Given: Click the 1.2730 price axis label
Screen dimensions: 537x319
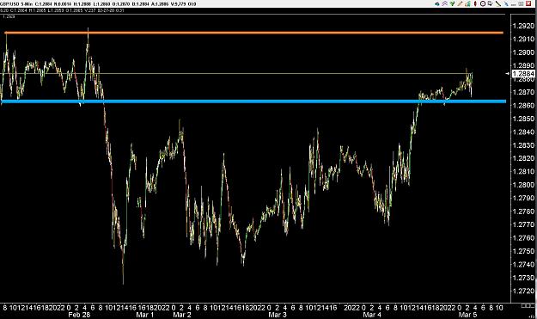Looking at the screenshot, I should tap(523, 278).
